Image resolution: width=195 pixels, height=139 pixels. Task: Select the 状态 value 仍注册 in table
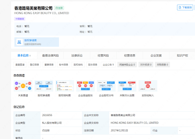[46, 130]
